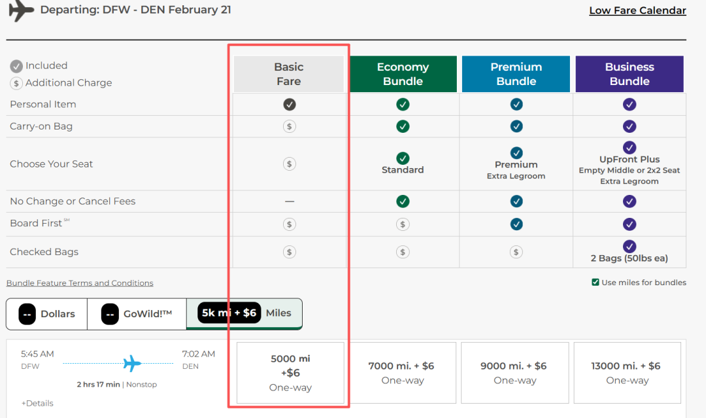Click Basic Fare choose seat dollar icon

tap(290, 164)
